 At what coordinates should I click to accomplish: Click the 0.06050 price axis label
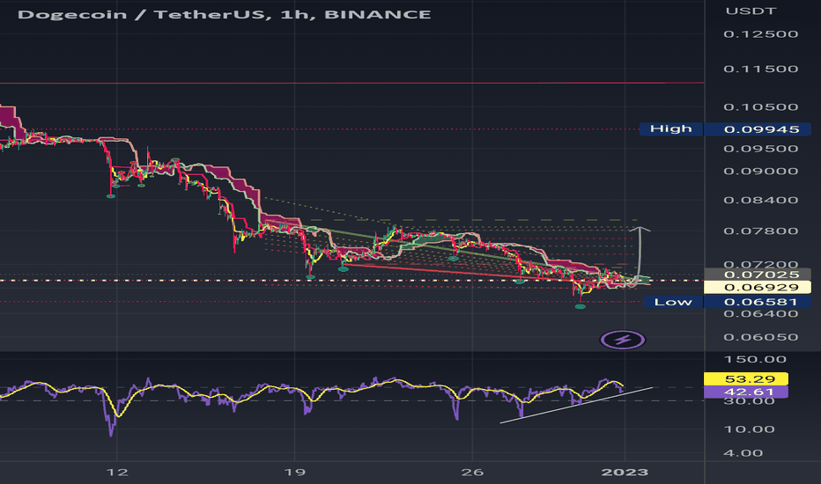[x=761, y=337]
